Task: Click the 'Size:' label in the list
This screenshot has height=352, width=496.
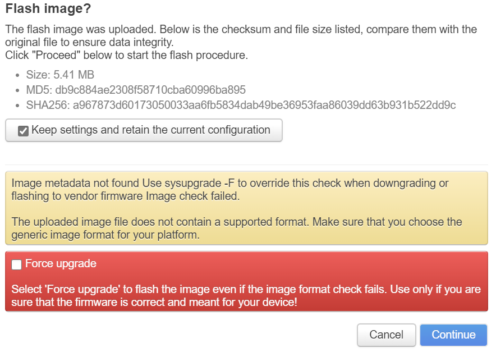Action: click(38, 75)
